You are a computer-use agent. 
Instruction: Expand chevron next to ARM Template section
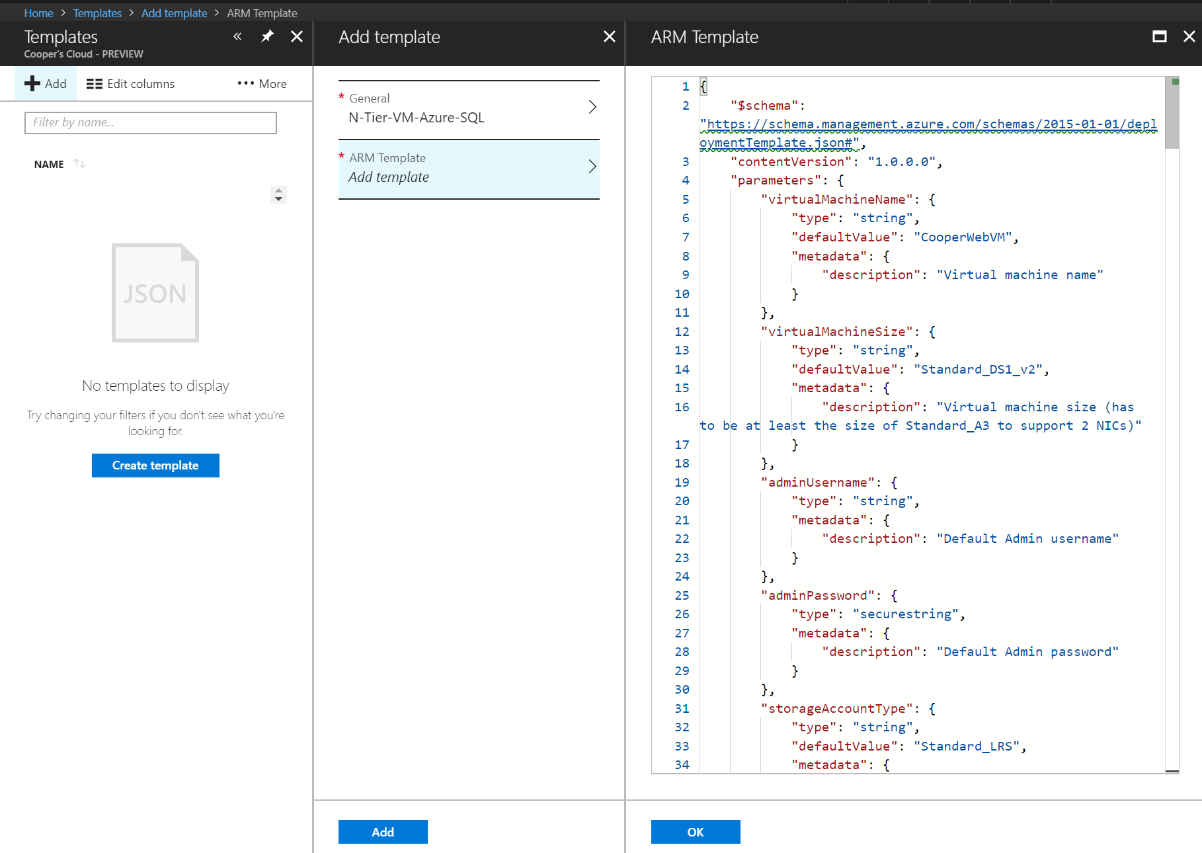click(592, 167)
